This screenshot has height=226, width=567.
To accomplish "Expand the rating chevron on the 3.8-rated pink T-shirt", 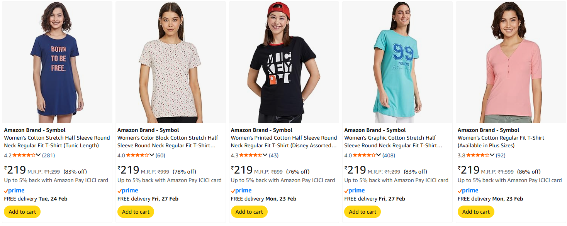I will tap(492, 155).
